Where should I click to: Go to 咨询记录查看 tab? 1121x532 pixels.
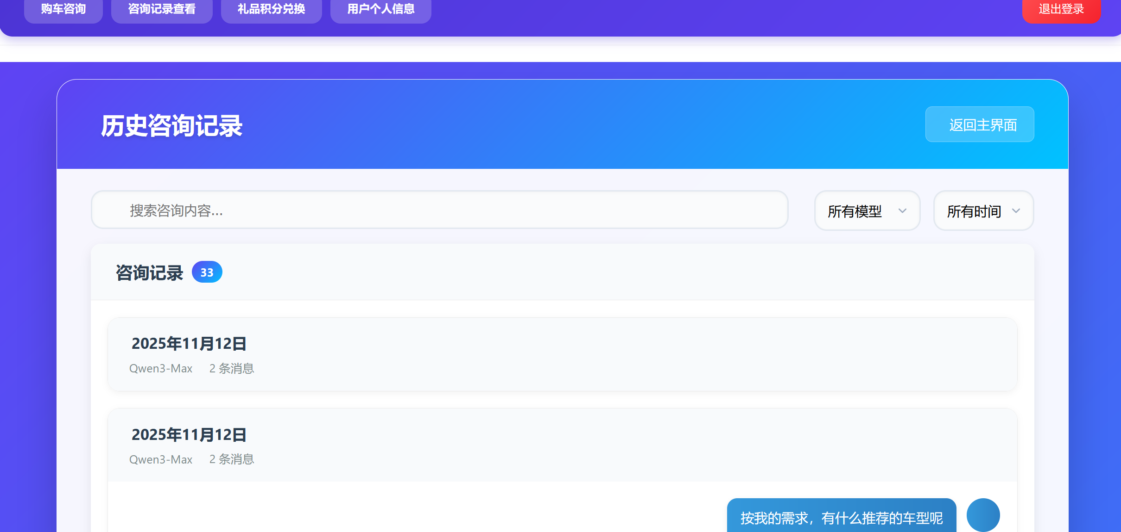pos(162,9)
